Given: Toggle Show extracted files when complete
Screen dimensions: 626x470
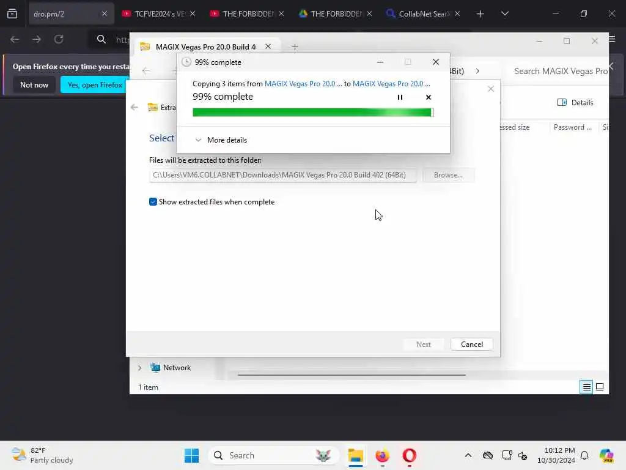Looking at the screenshot, I should [x=153, y=202].
